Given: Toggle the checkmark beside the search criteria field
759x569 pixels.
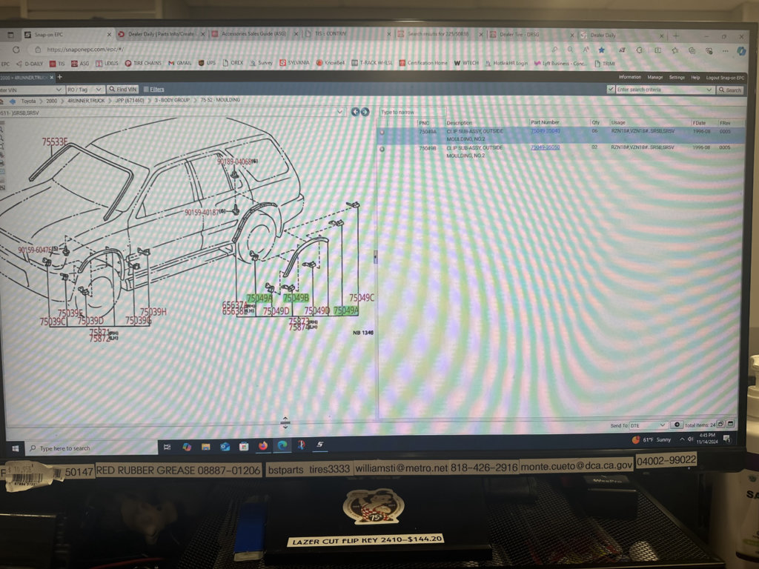Looking at the screenshot, I should (611, 89).
